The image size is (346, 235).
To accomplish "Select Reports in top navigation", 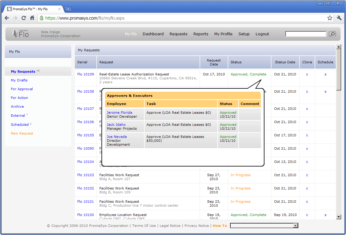I will (x=201, y=34).
